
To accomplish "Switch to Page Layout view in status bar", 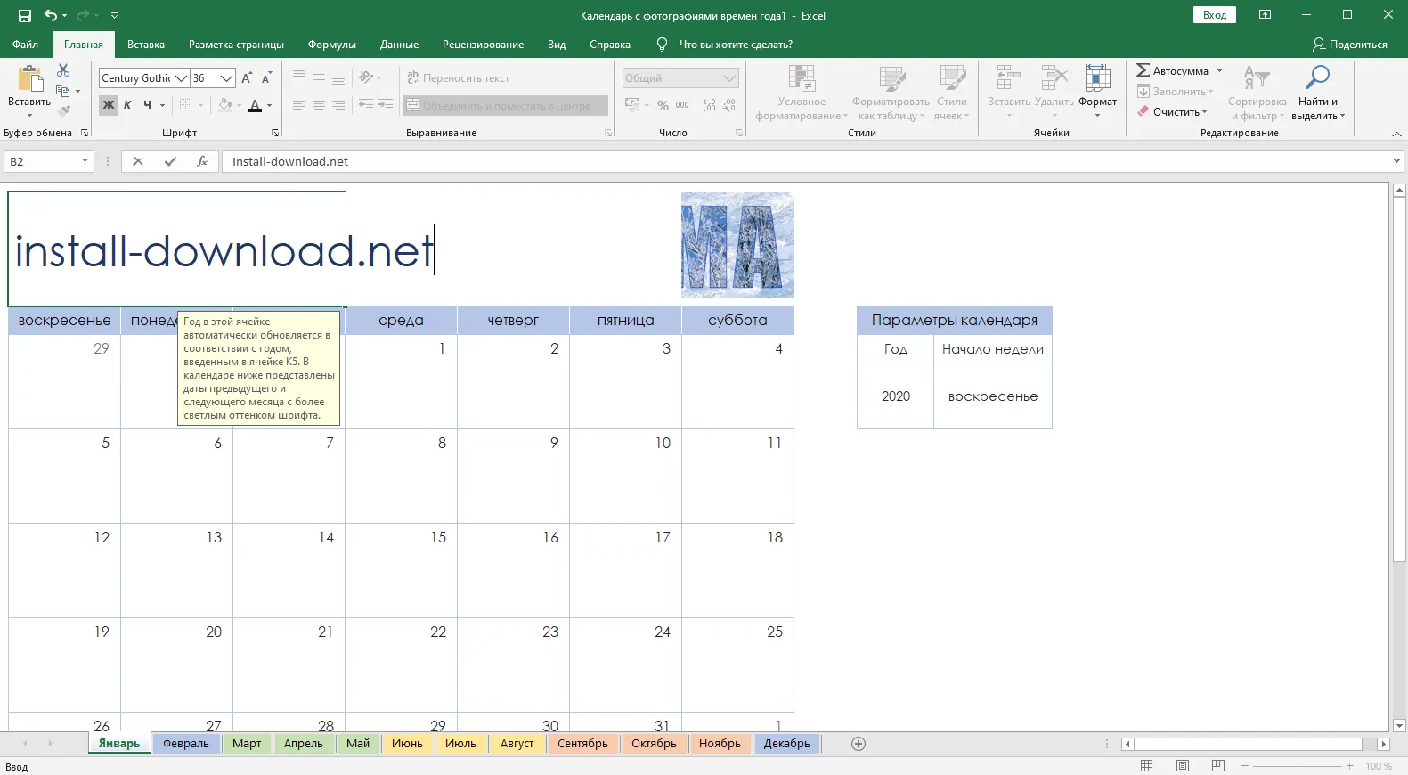I will pos(1183,766).
